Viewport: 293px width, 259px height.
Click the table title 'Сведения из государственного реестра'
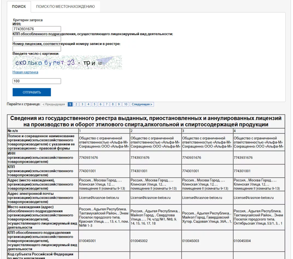tap(146, 121)
